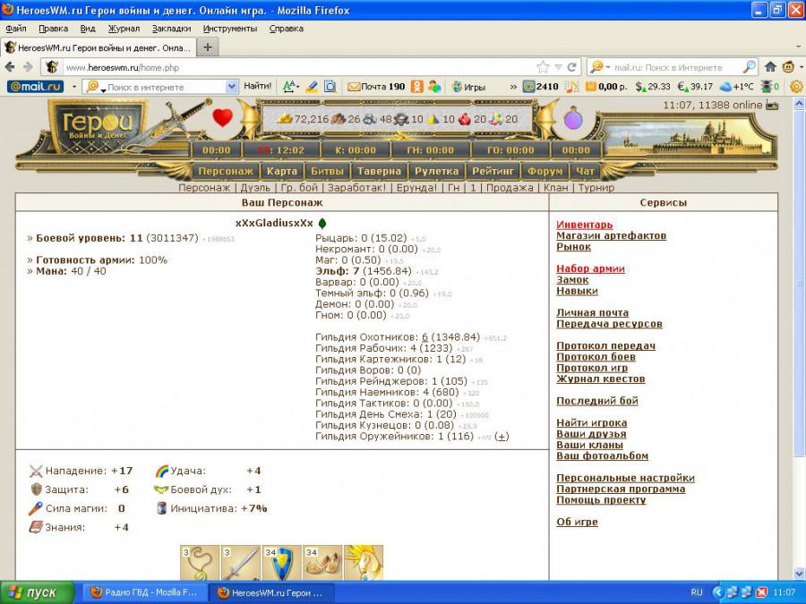Expand the guild list with (+) link
The width and height of the screenshot is (806, 604).
coord(502,437)
